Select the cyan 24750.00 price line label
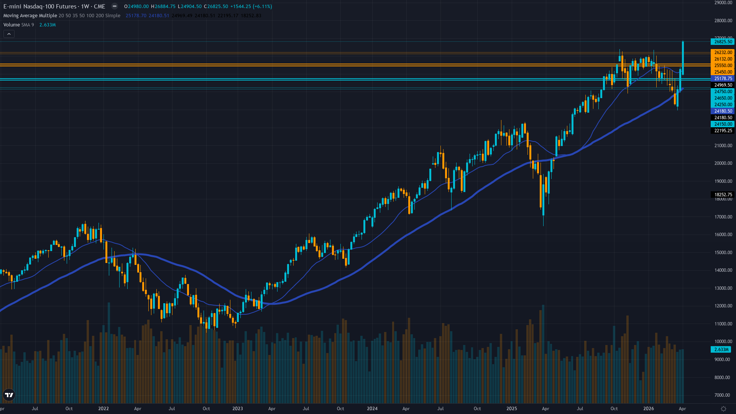The image size is (736, 414). coord(723,92)
